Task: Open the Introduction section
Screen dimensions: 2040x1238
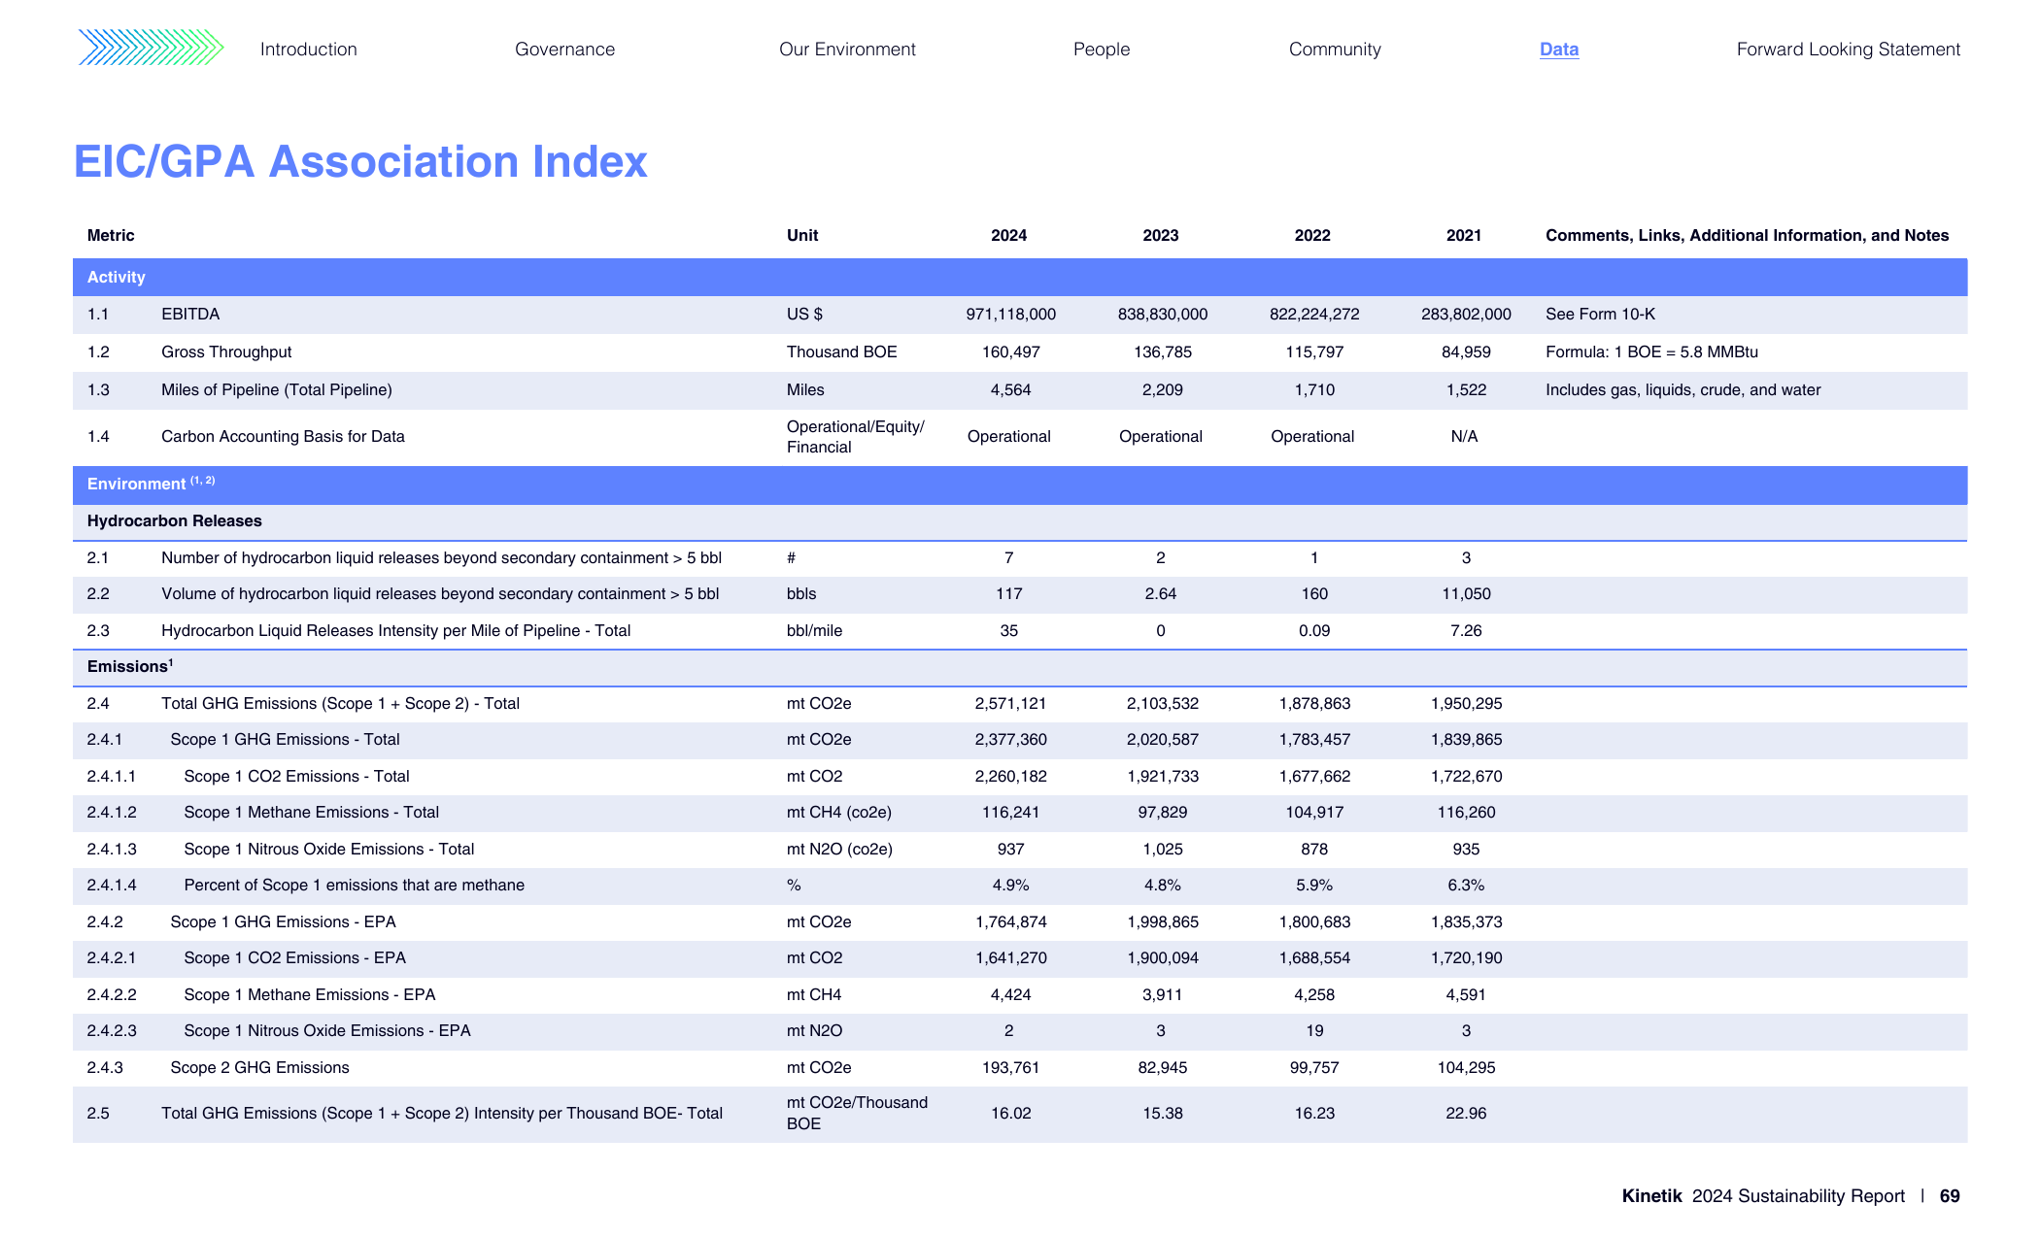Action: coord(308,50)
